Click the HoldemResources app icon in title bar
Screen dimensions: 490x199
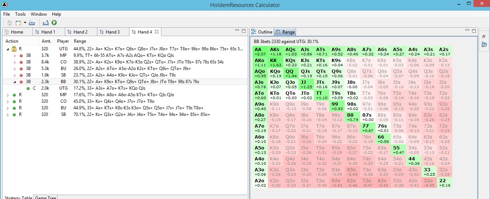[4, 4]
